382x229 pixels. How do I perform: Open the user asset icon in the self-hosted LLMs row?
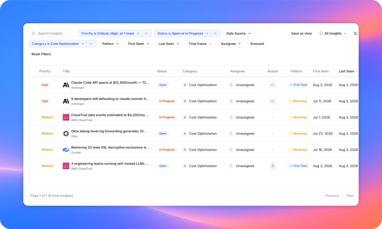click(273, 166)
